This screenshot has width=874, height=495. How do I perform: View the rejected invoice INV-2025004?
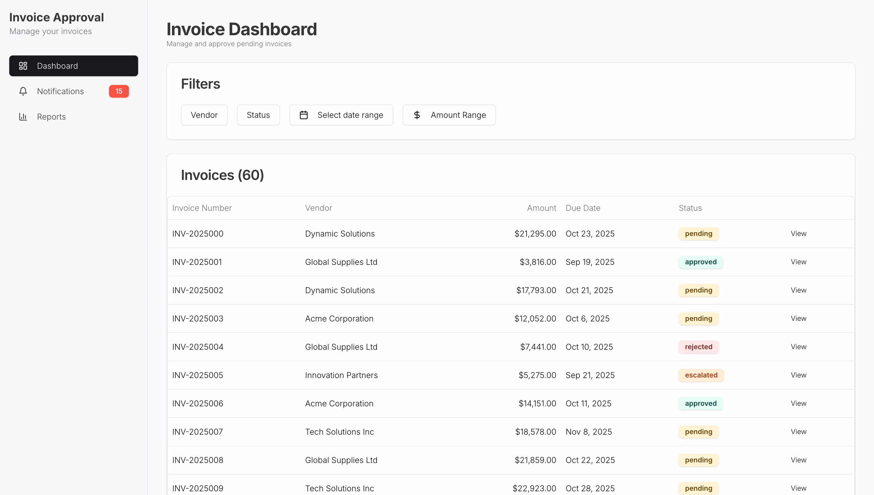(x=798, y=347)
